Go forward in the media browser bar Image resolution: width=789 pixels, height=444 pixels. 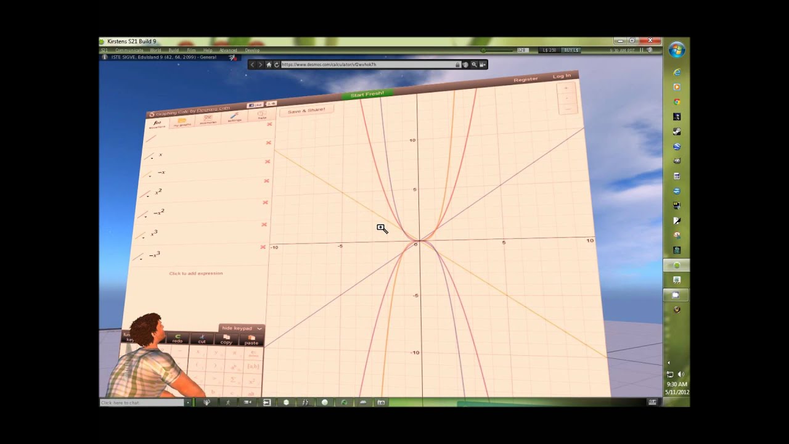click(x=260, y=64)
